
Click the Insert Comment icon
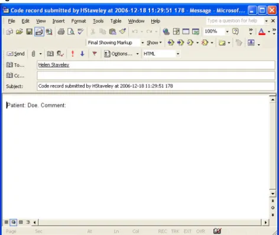pos(222,43)
